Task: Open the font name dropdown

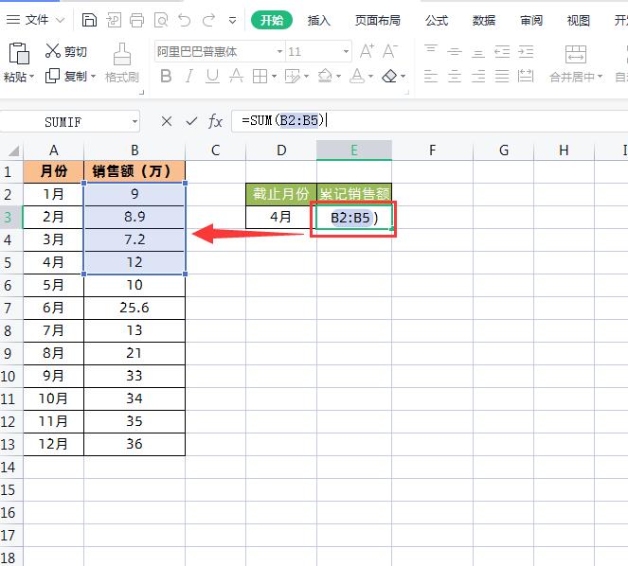Action: 279,52
